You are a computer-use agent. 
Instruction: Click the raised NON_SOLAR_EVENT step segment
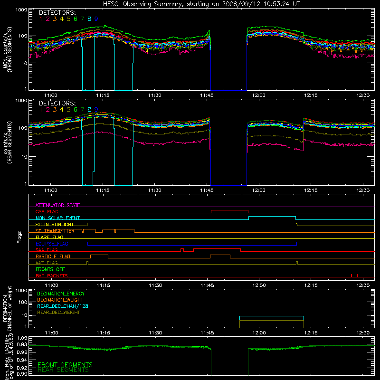pos(272,217)
